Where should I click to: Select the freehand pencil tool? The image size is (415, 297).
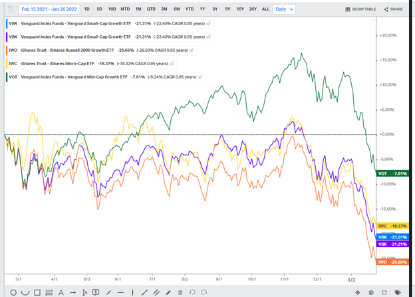(168, 292)
